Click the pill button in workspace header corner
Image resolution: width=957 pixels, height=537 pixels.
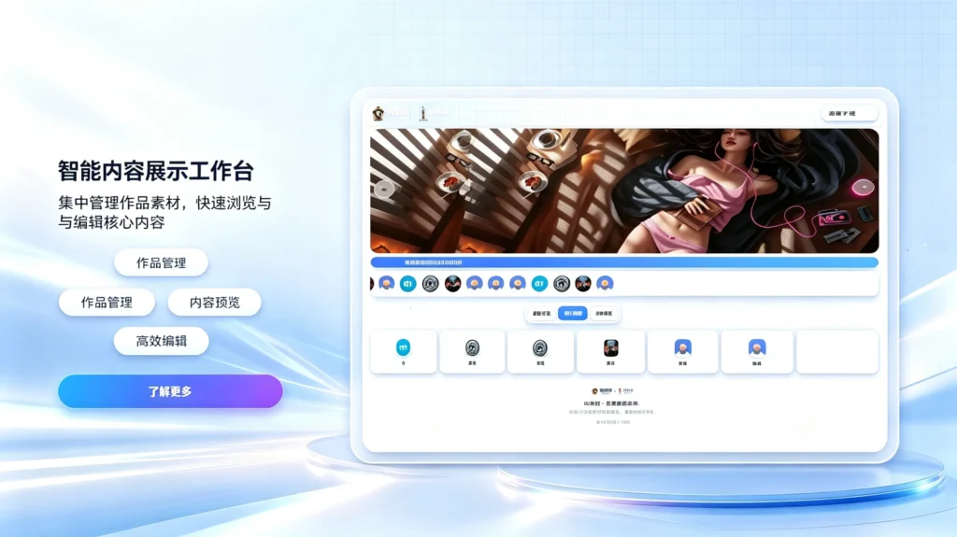pyautogui.click(x=849, y=114)
